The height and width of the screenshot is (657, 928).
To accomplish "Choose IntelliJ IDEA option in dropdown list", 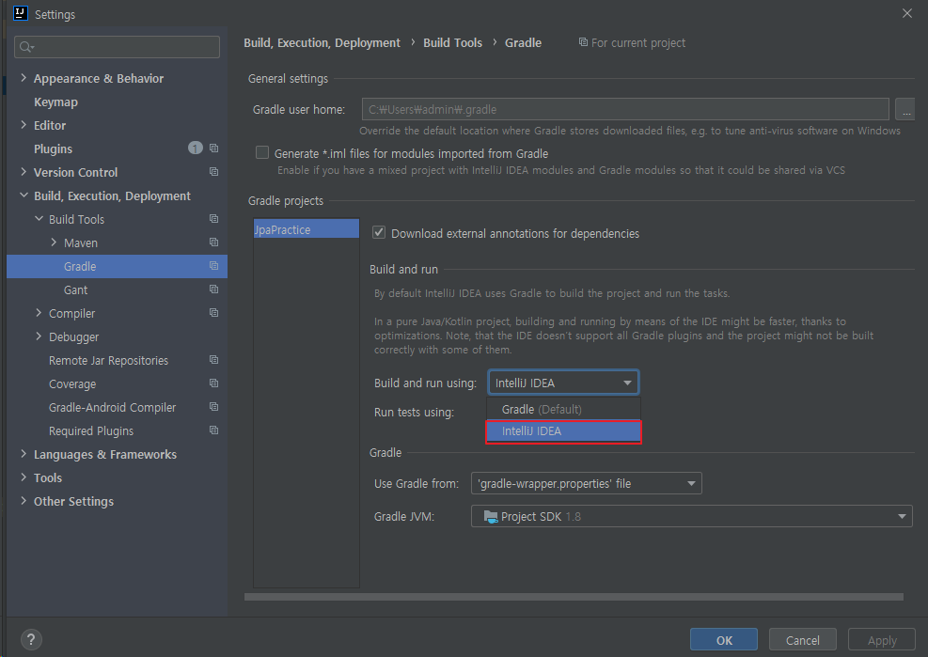I will (563, 431).
